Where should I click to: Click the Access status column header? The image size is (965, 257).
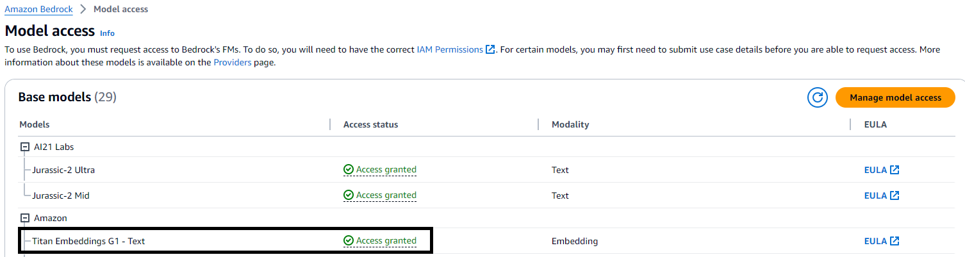370,124
